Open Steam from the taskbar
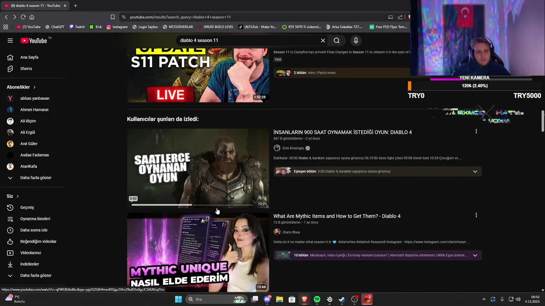 point(341,299)
